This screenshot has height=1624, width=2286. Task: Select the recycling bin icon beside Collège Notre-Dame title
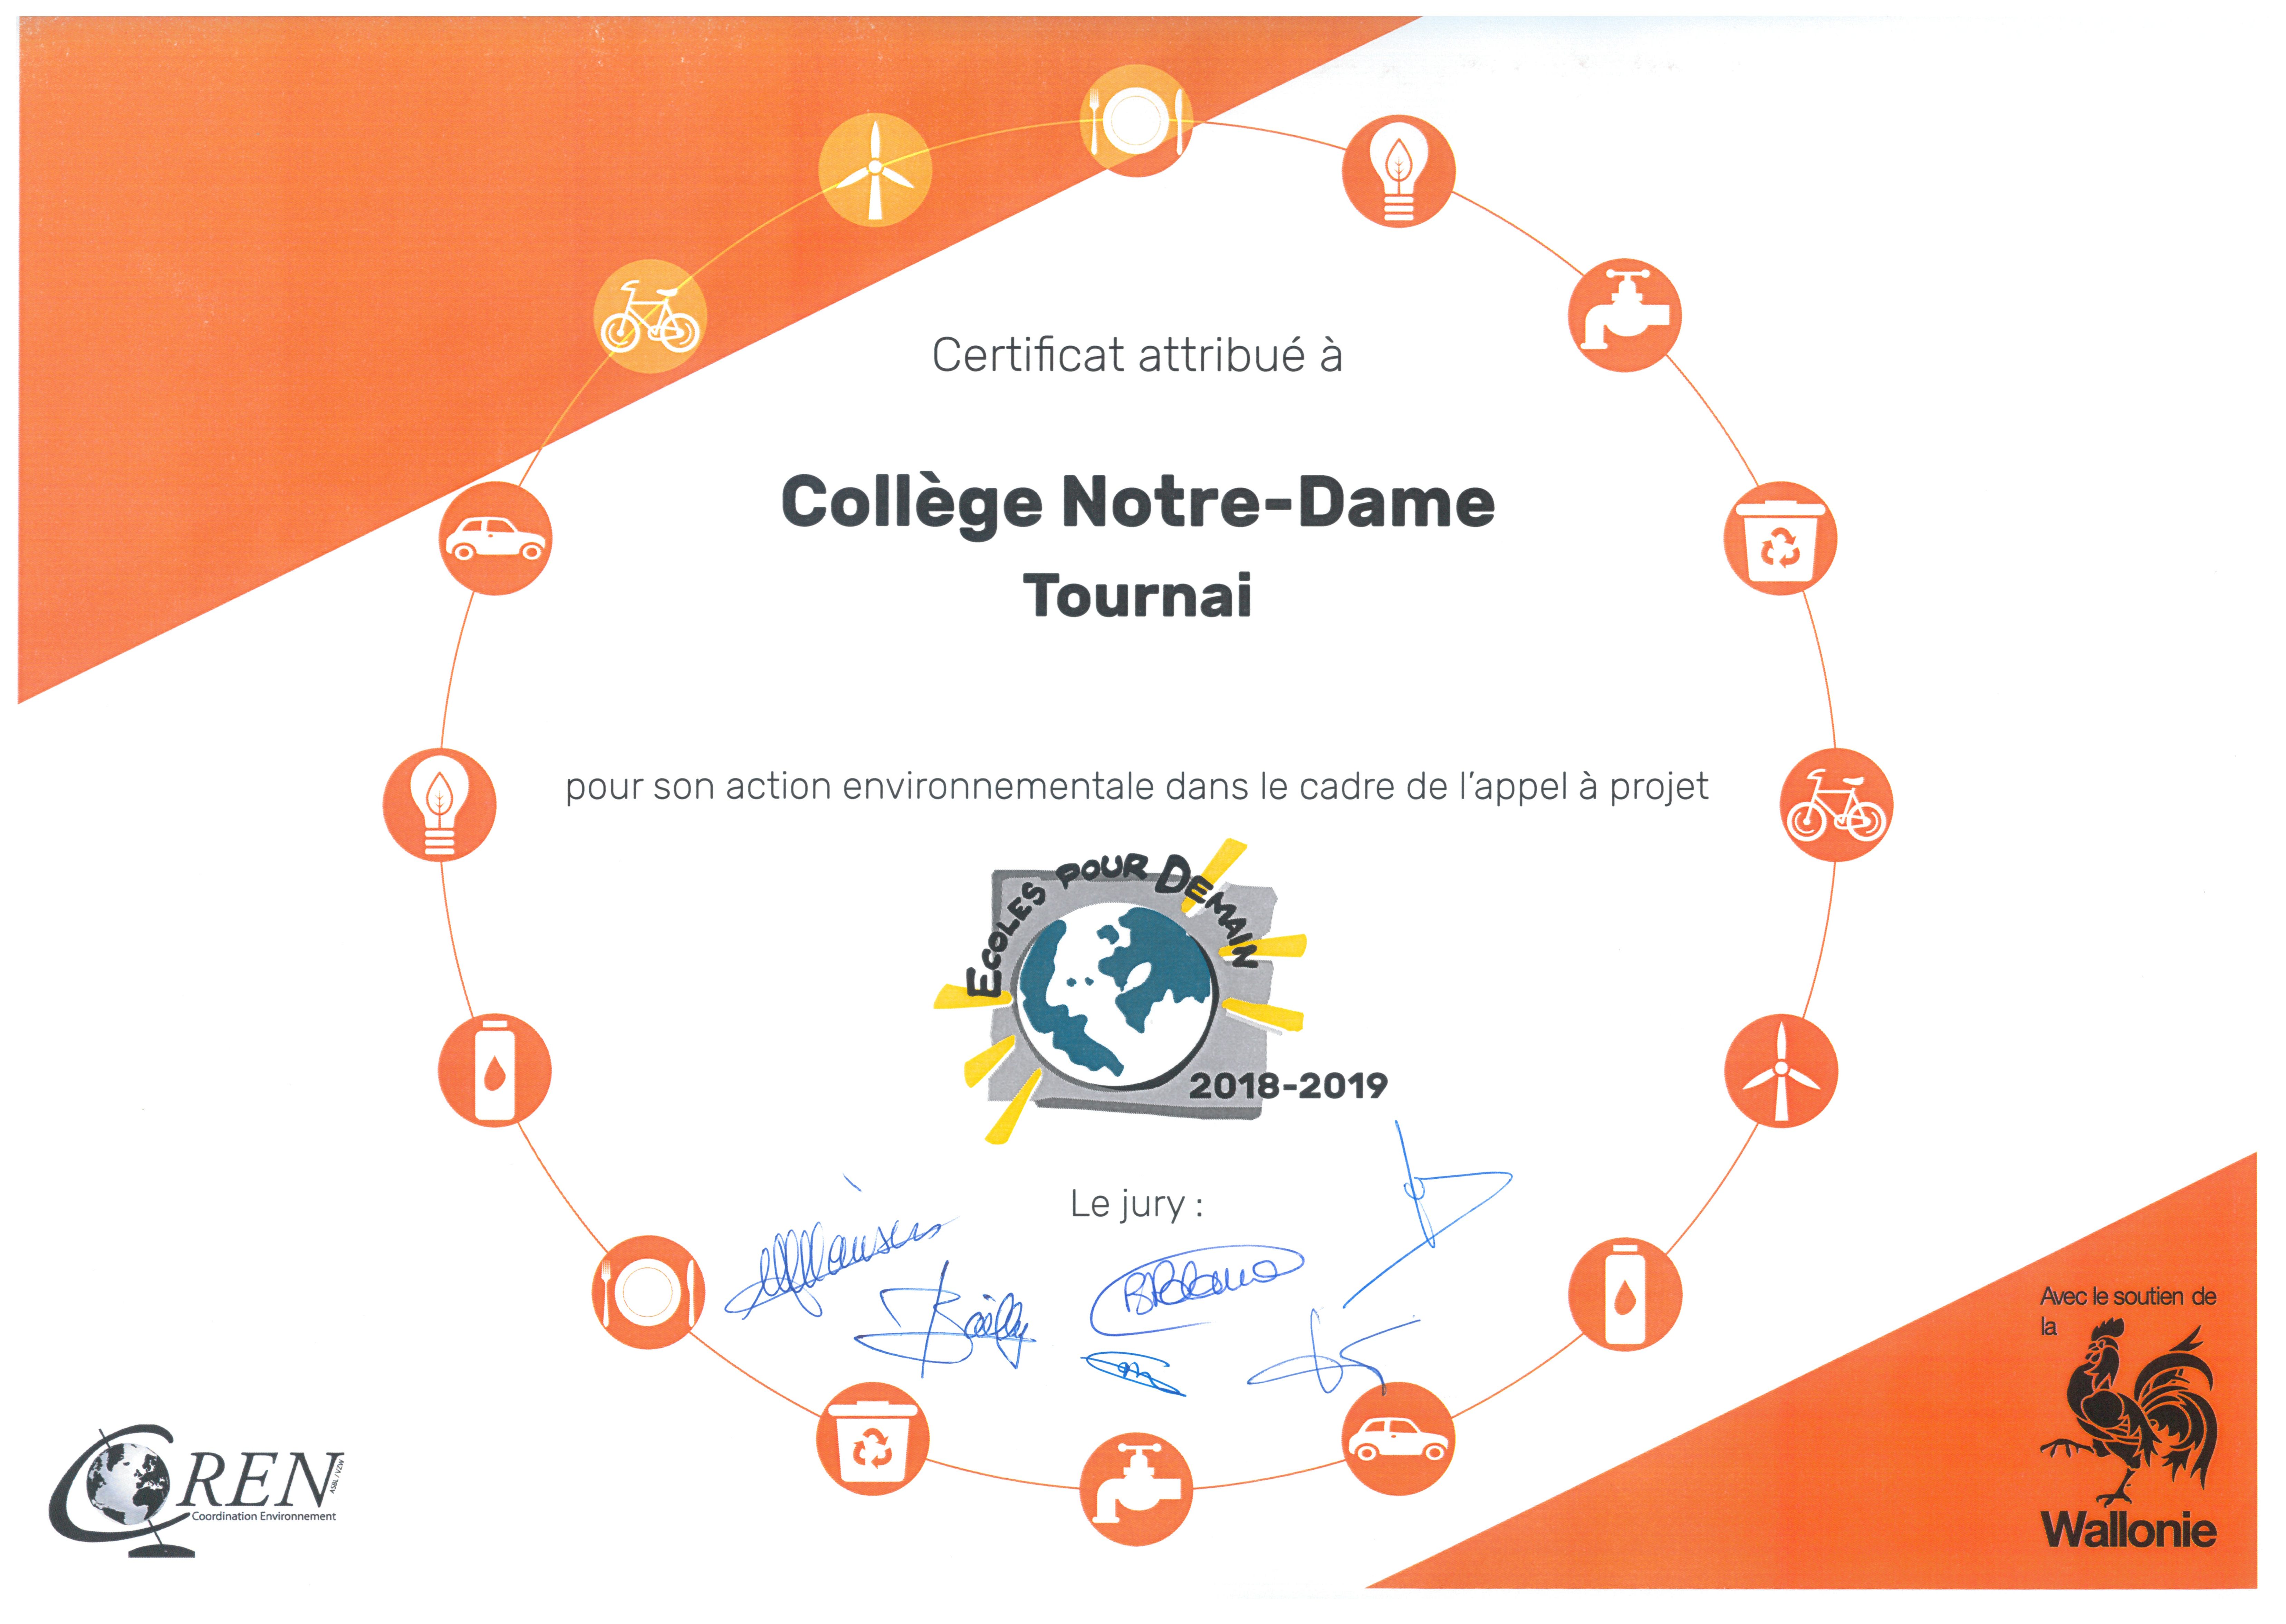[x=1781, y=538]
